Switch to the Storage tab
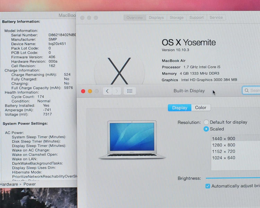 click(x=176, y=18)
